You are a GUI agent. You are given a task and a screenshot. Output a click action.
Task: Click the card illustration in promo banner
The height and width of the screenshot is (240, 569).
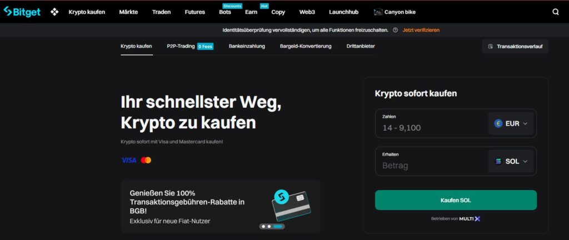pyautogui.click(x=291, y=205)
